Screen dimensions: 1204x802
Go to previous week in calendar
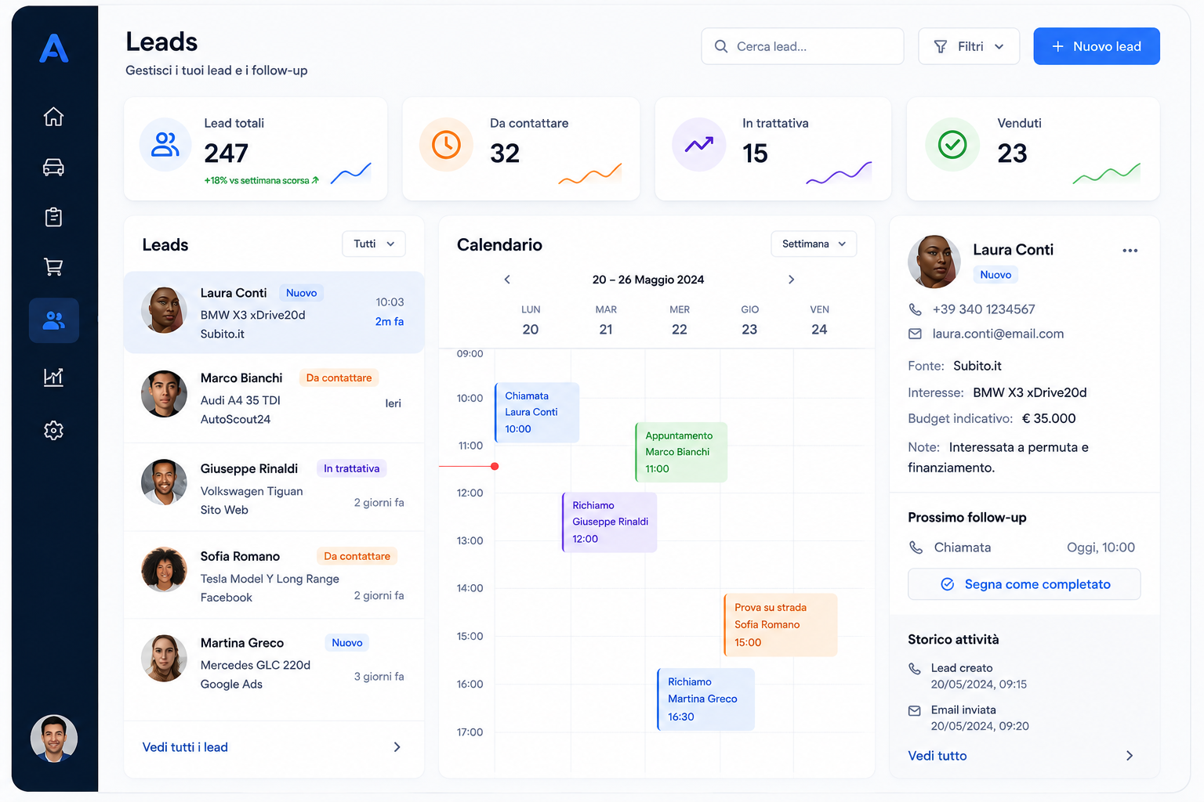(507, 280)
